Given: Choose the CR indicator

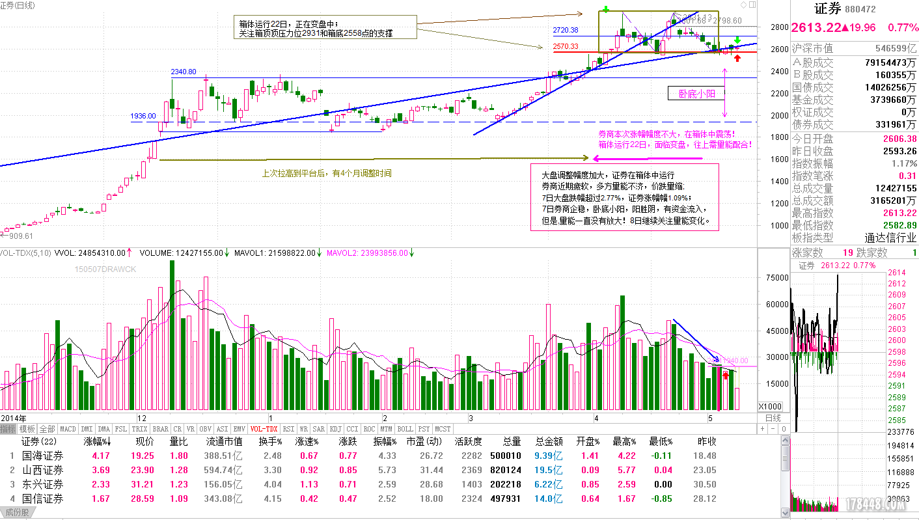Looking at the screenshot, I should click(x=178, y=429).
